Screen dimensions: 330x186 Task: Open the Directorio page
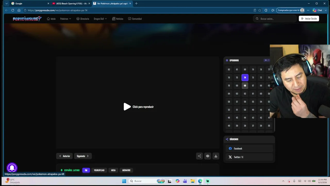click(x=83, y=19)
